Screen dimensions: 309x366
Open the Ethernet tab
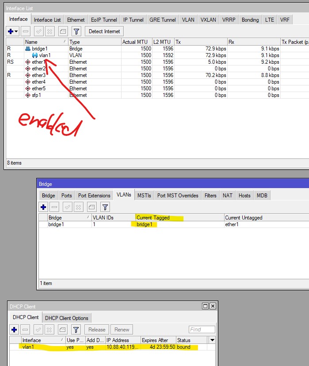click(76, 20)
